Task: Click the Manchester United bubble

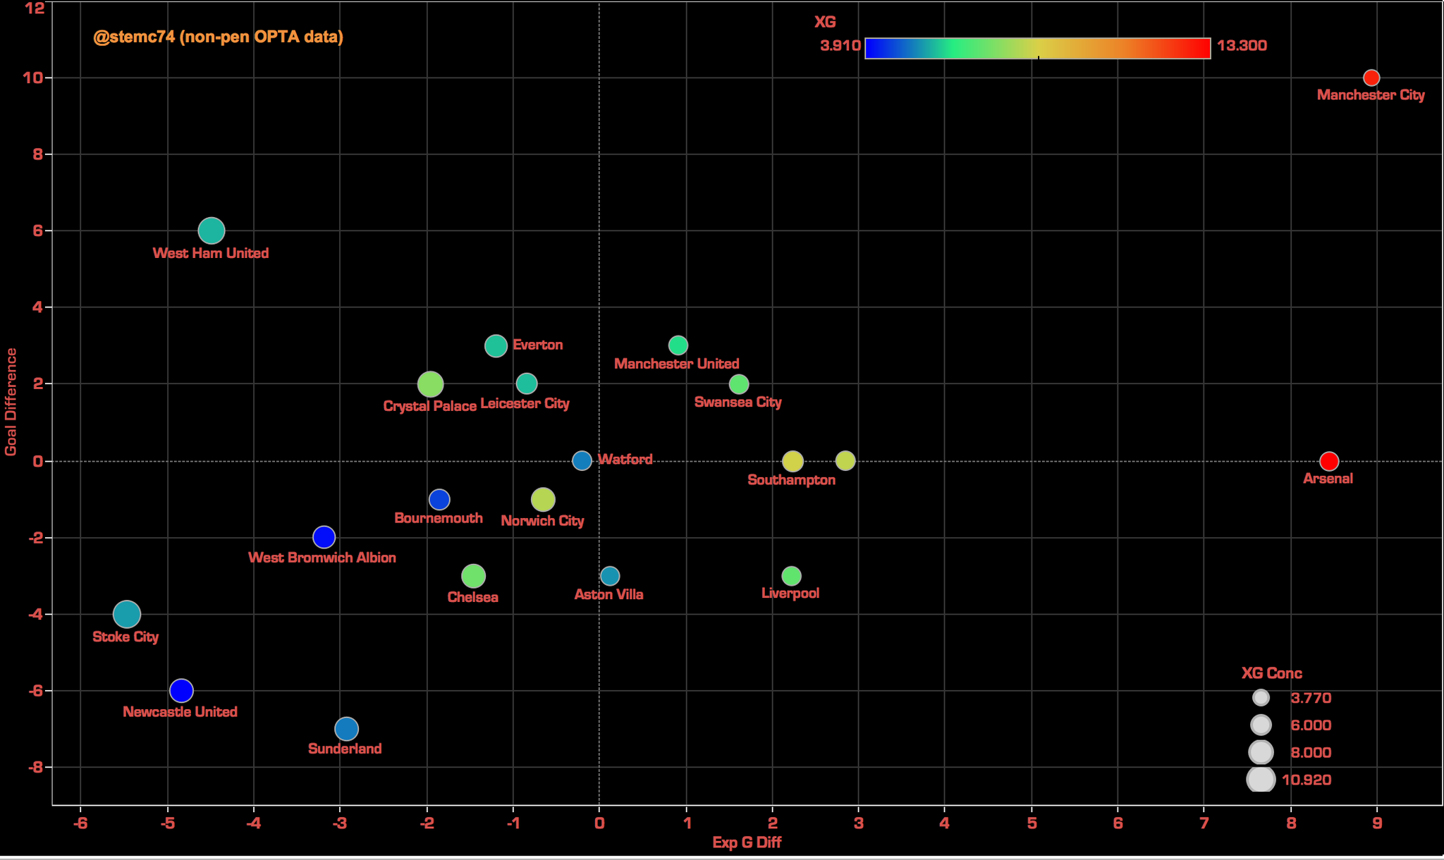Action: pyautogui.click(x=678, y=345)
